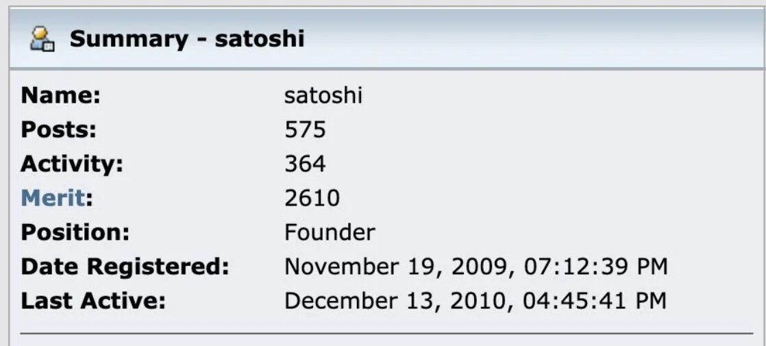Click the Last Active label

click(93, 301)
